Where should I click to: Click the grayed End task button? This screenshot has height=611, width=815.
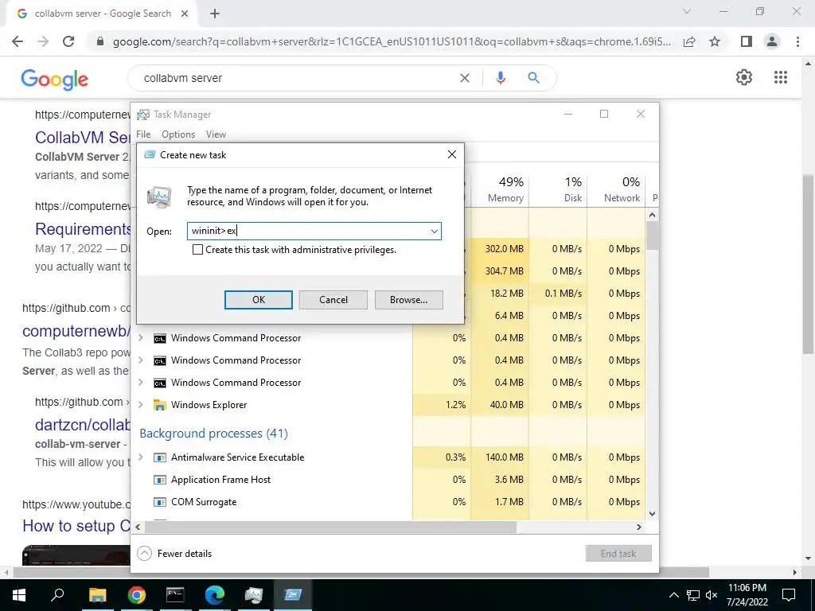click(x=618, y=554)
